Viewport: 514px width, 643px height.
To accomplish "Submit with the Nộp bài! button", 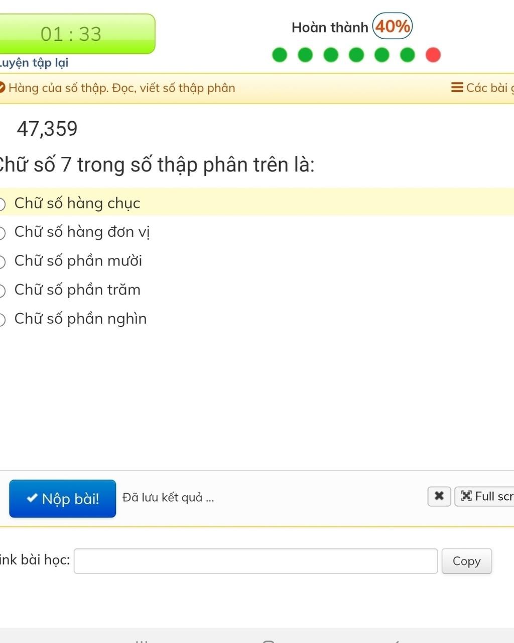I will pyautogui.click(x=63, y=499).
